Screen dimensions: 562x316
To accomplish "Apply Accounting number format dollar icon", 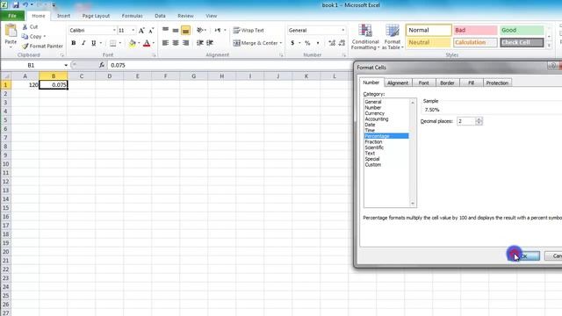I will click(x=292, y=43).
